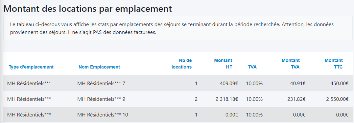354x123 pixels.
Task: Sort by Nb de locations column
Action: (x=181, y=64)
